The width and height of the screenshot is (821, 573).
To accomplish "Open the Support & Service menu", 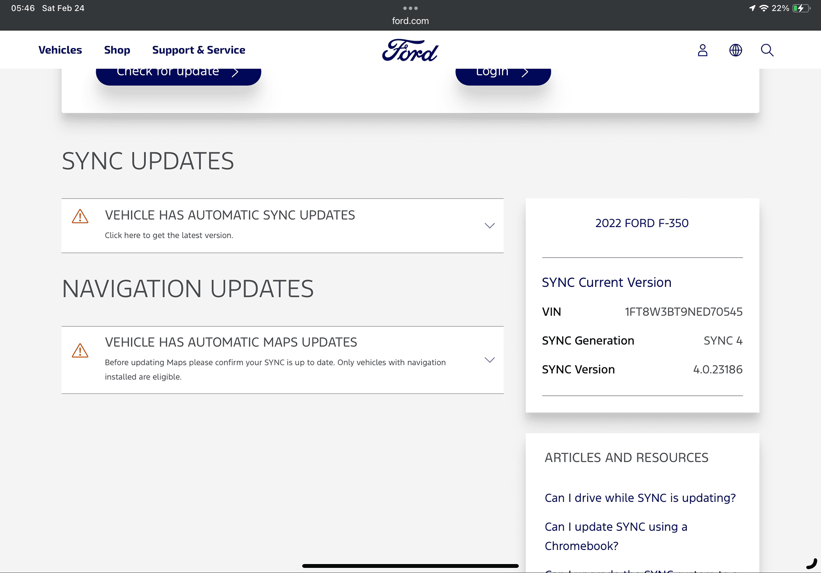I will coord(199,50).
